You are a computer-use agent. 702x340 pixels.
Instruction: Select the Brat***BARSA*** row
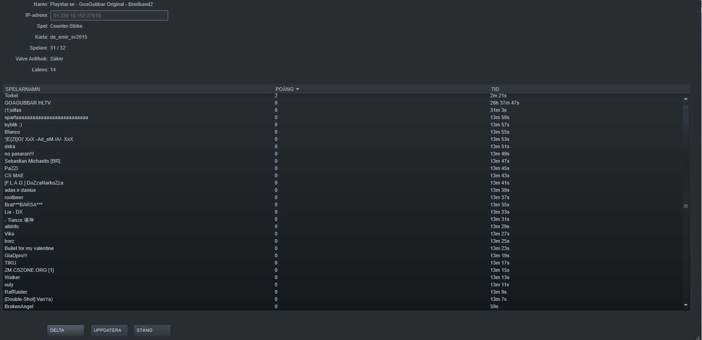[23, 205]
